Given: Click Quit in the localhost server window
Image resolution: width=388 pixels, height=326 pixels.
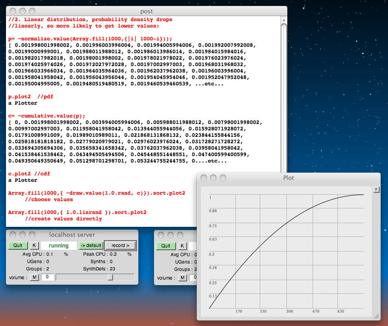Looking at the screenshot, I should 17,246.
